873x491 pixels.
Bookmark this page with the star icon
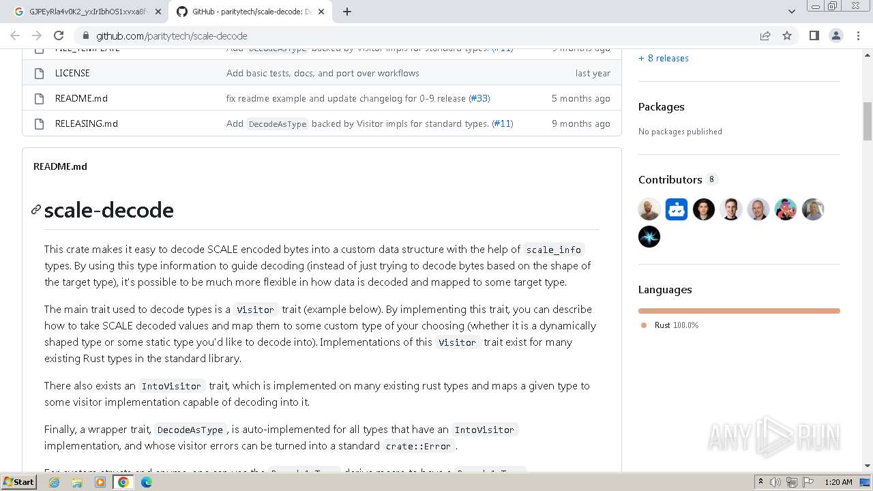point(787,35)
